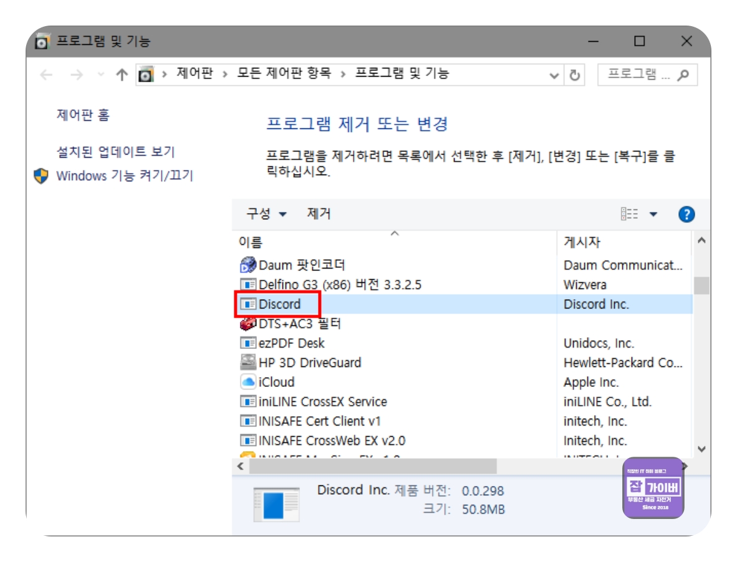Image resolution: width=737 pixels, height=562 pixels.
Task: Open the address bar history dropdown
Action: click(554, 75)
